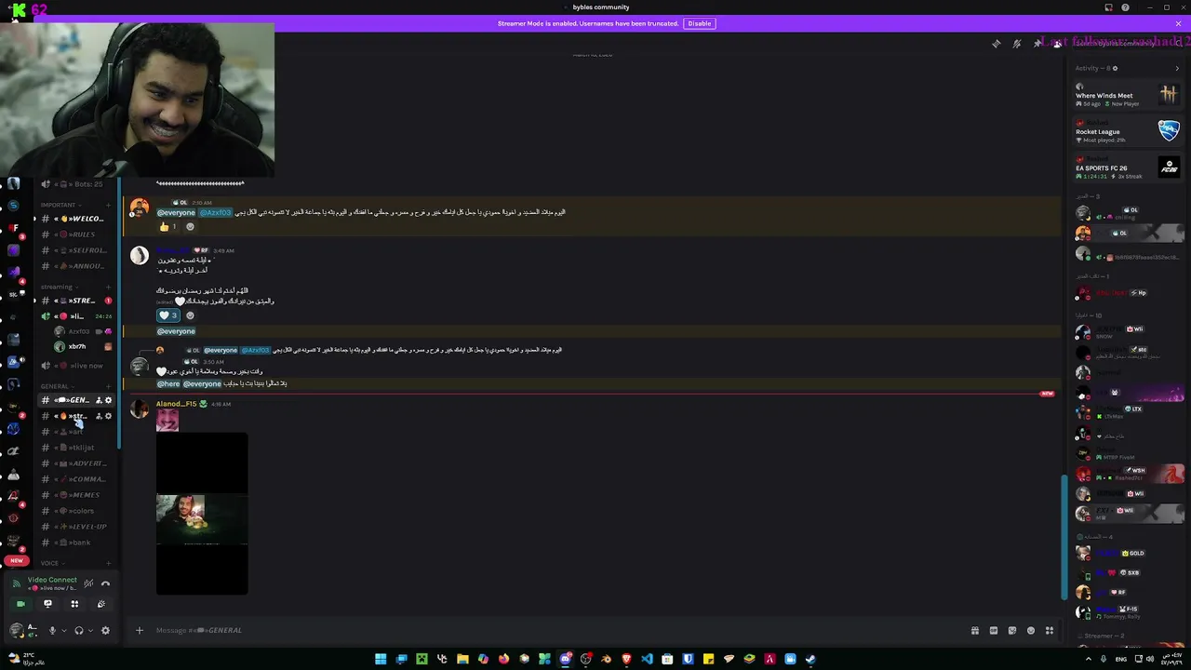Screen dimensions: 1191x670
Task: Open the ADVERT... channel
Action: tap(75, 463)
